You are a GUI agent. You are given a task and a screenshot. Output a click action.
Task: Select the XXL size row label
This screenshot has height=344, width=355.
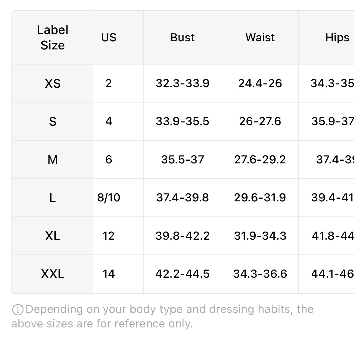pyautogui.click(x=52, y=274)
